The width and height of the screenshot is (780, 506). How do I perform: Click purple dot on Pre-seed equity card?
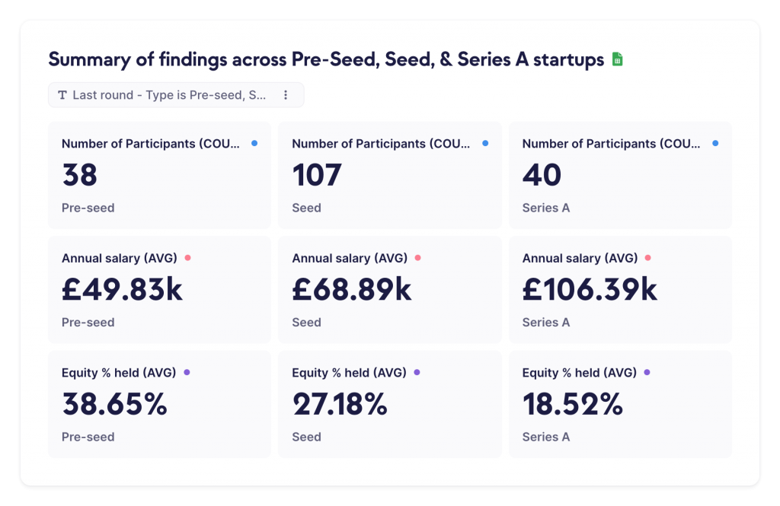click(x=187, y=373)
